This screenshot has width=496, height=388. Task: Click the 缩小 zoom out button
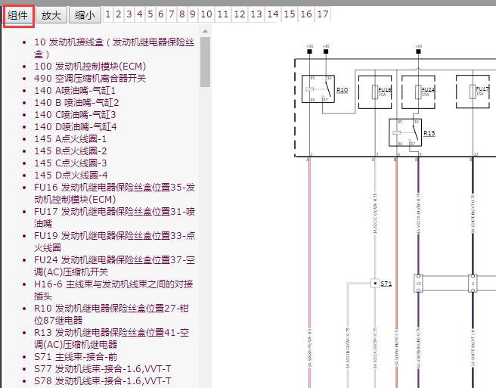(85, 15)
